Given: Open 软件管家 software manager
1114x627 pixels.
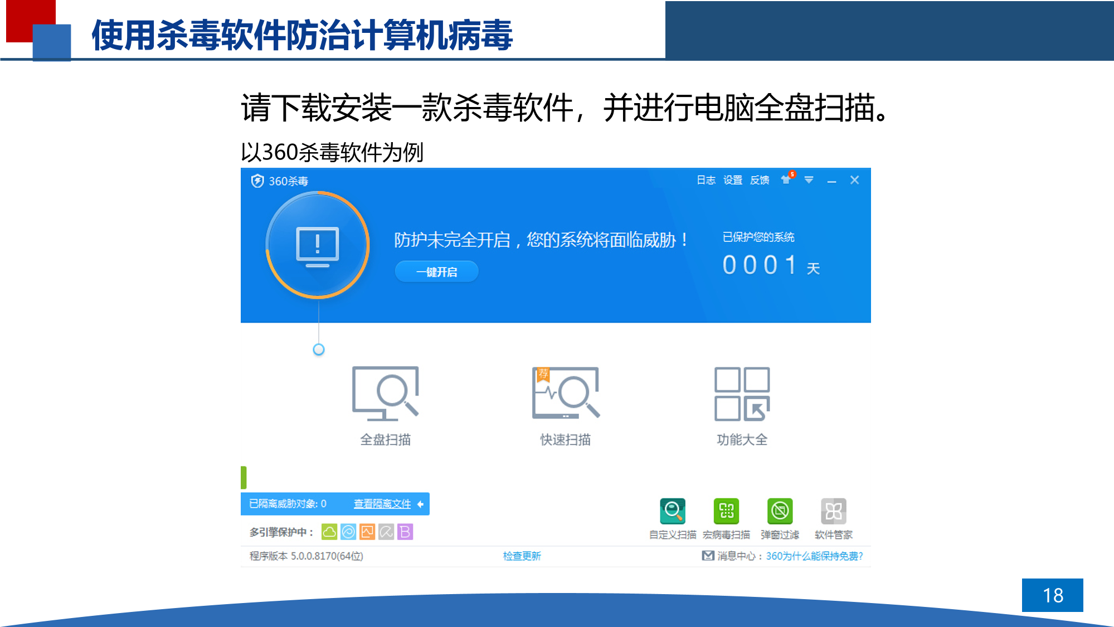Looking at the screenshot, I should coord(833,511).
